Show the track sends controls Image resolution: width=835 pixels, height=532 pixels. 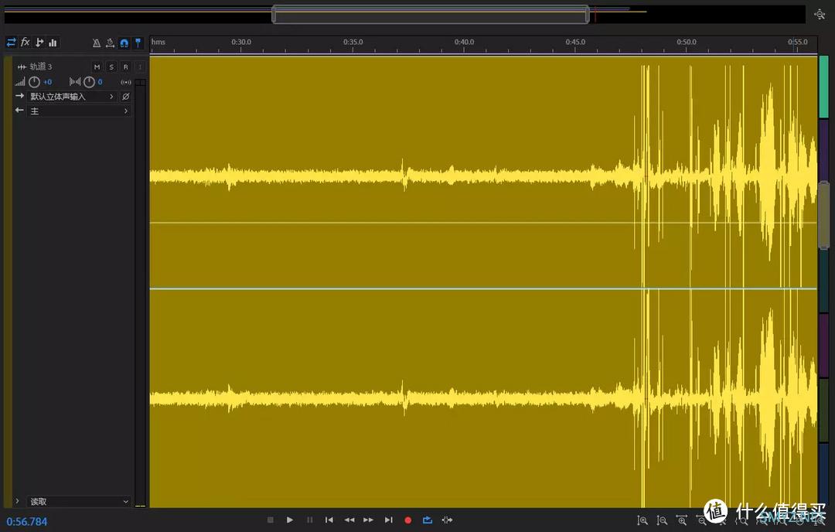39,43
